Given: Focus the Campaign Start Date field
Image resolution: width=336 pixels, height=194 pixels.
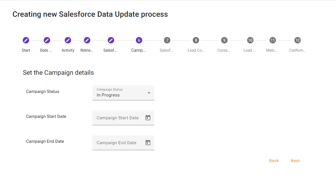Looking at the screenshot, I should point(118,118).
